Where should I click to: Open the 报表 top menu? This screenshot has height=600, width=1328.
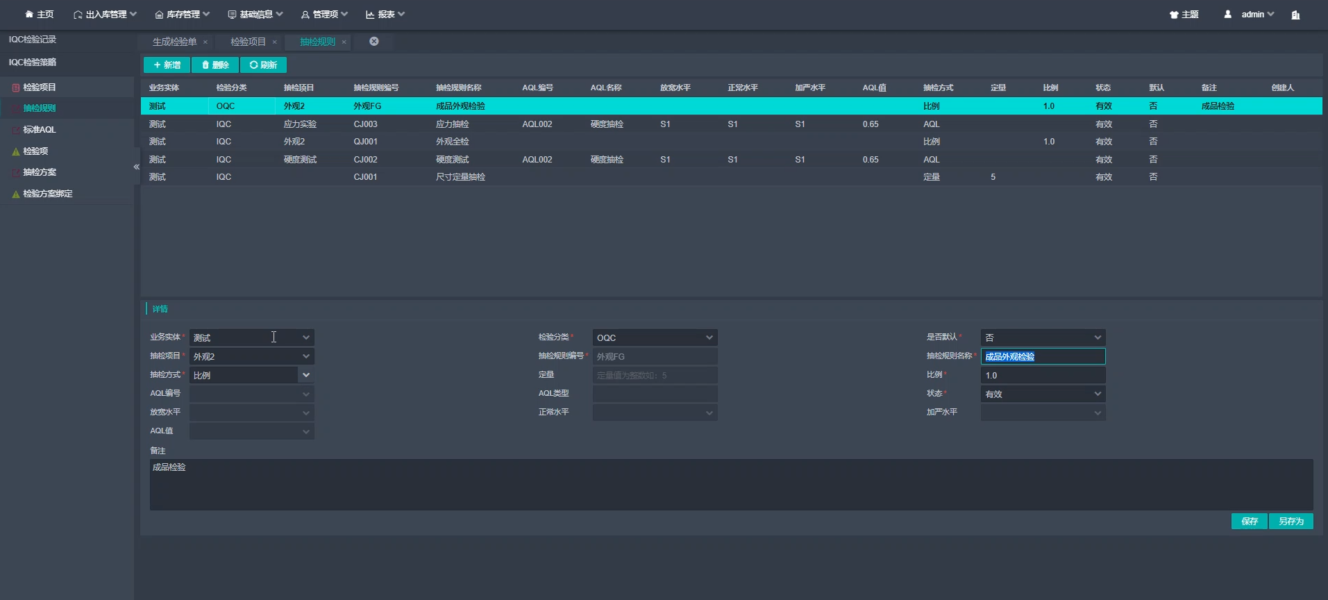385,15
